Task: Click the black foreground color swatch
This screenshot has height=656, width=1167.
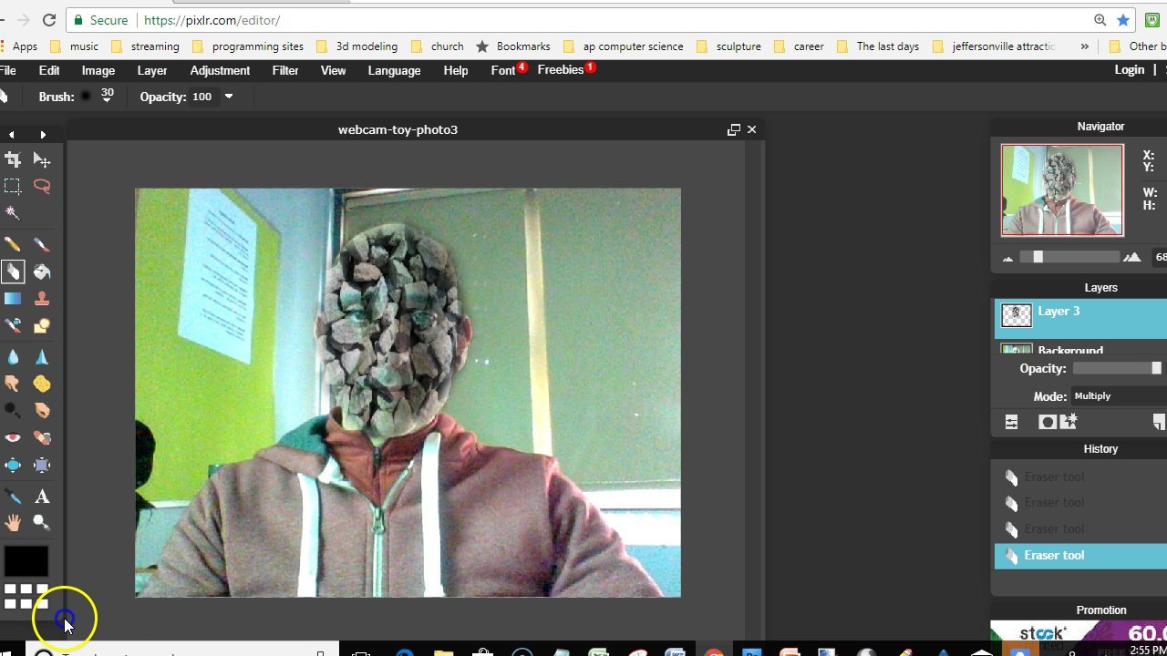Action: pyautogui.click(x=26, y=559)
